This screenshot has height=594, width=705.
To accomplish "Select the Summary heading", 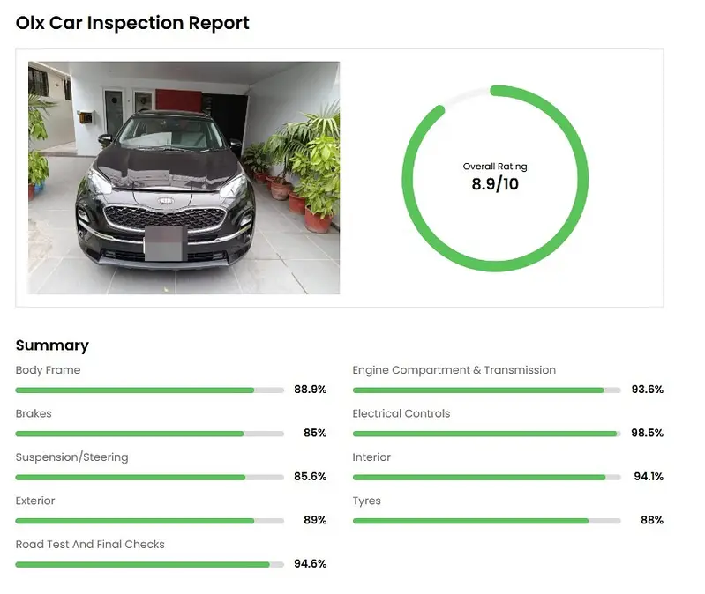I will pos(52,345).
